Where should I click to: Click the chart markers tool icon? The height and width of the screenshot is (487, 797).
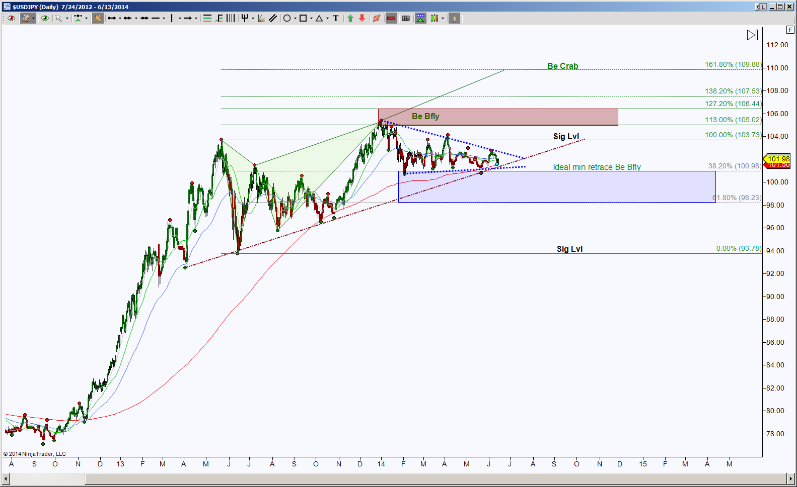click(78, 18)
